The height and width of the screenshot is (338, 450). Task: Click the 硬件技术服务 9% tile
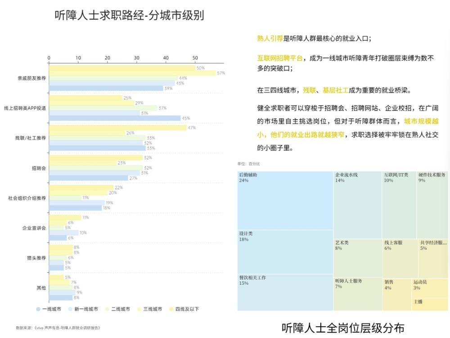(432, 205)
